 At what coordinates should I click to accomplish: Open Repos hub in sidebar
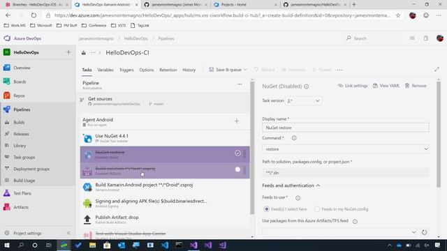click(x=19, y=96)
